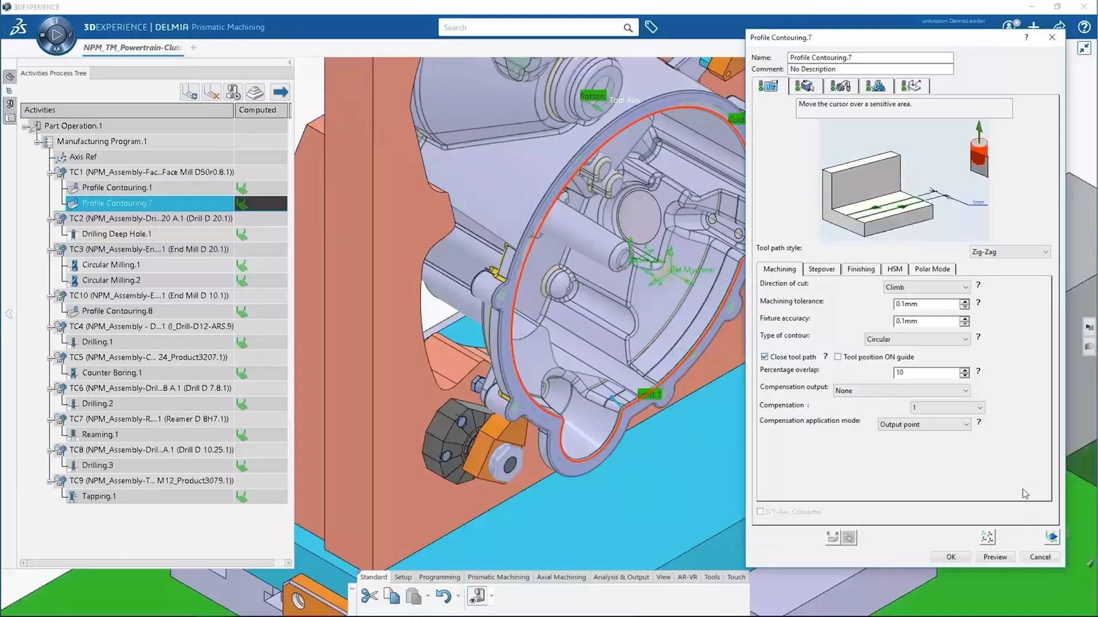The width and height of the screenshot is (1098, 617).
Task: Click the delete tool path icon in Activities toolbar
Action: click(212, 92)
